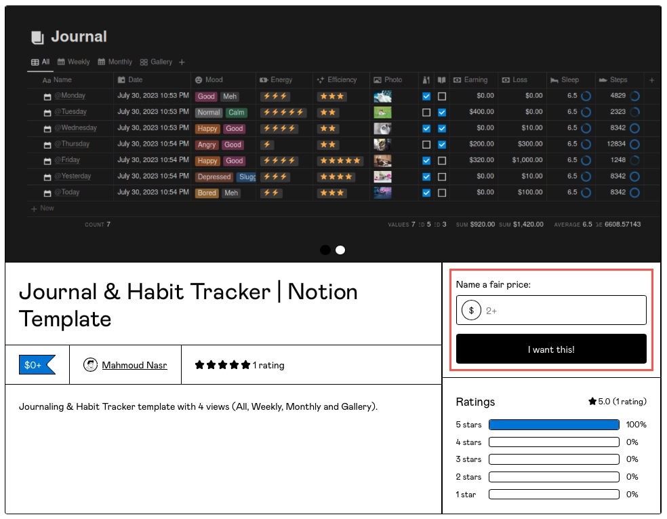Switch to the All view tab
Screen dimensions: 667x519
point(41,62)
